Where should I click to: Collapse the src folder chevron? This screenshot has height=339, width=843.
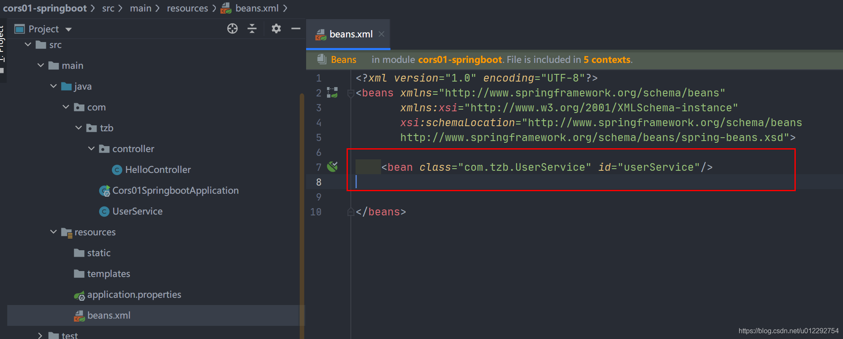click(x=28, y=45)
